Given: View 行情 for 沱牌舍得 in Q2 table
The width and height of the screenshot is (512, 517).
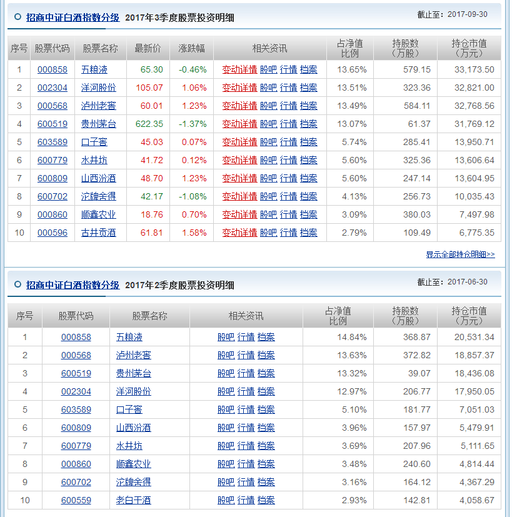Looking at the screenshot, I should coord(246,482).
